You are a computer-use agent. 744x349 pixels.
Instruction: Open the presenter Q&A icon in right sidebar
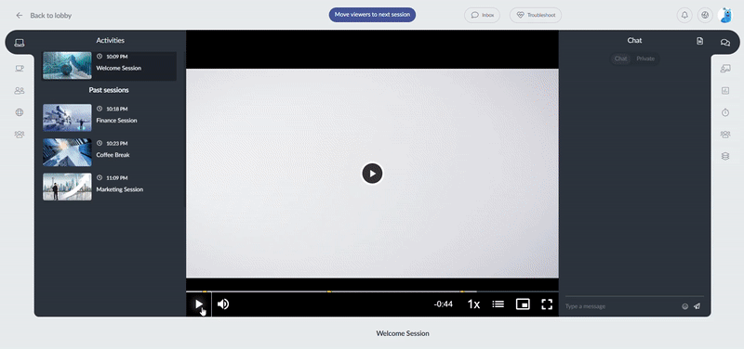pyautogui.click(x=725, y=69)
